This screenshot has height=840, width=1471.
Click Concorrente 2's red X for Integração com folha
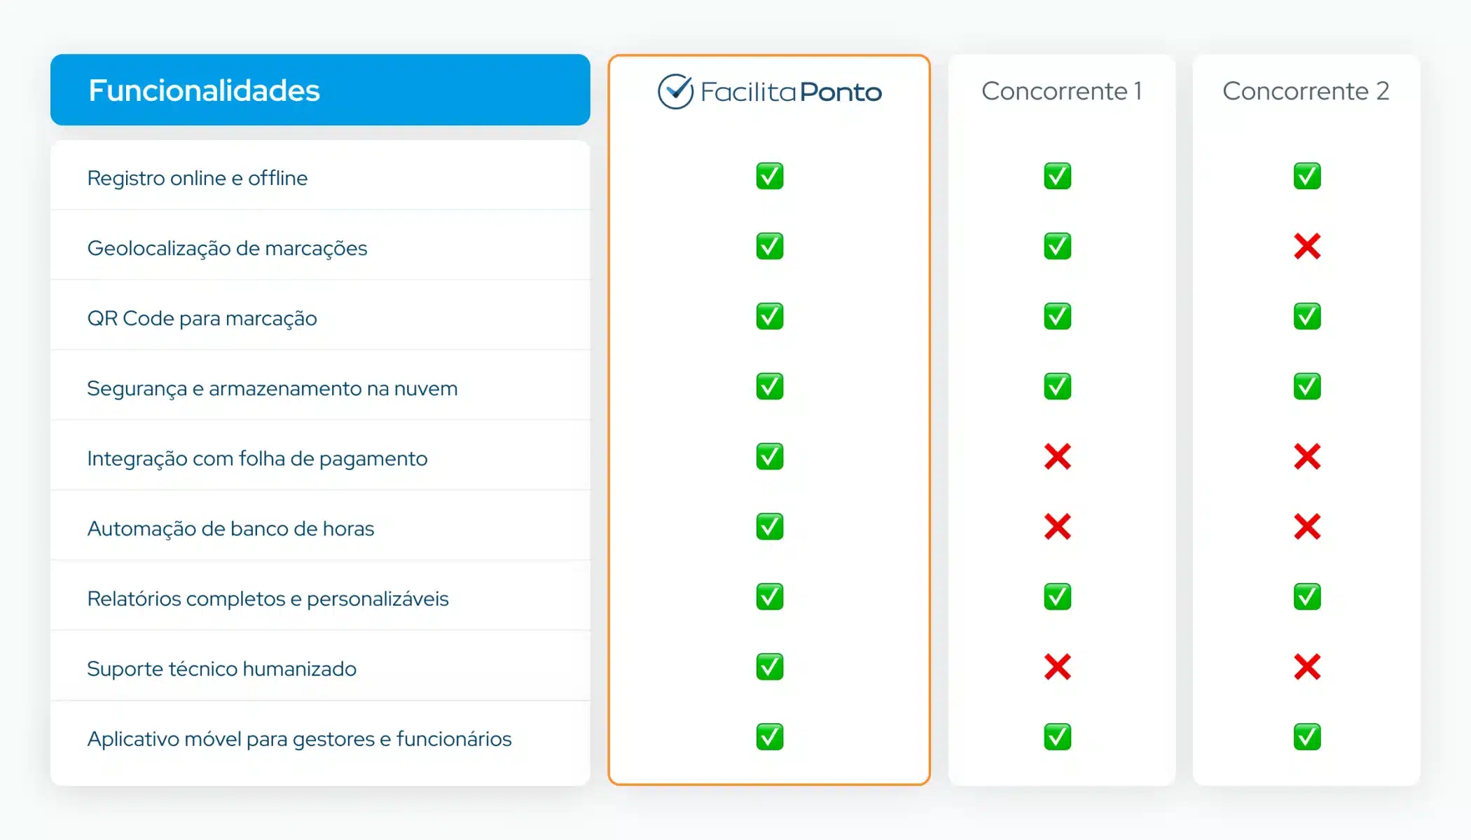(1307, 456)
